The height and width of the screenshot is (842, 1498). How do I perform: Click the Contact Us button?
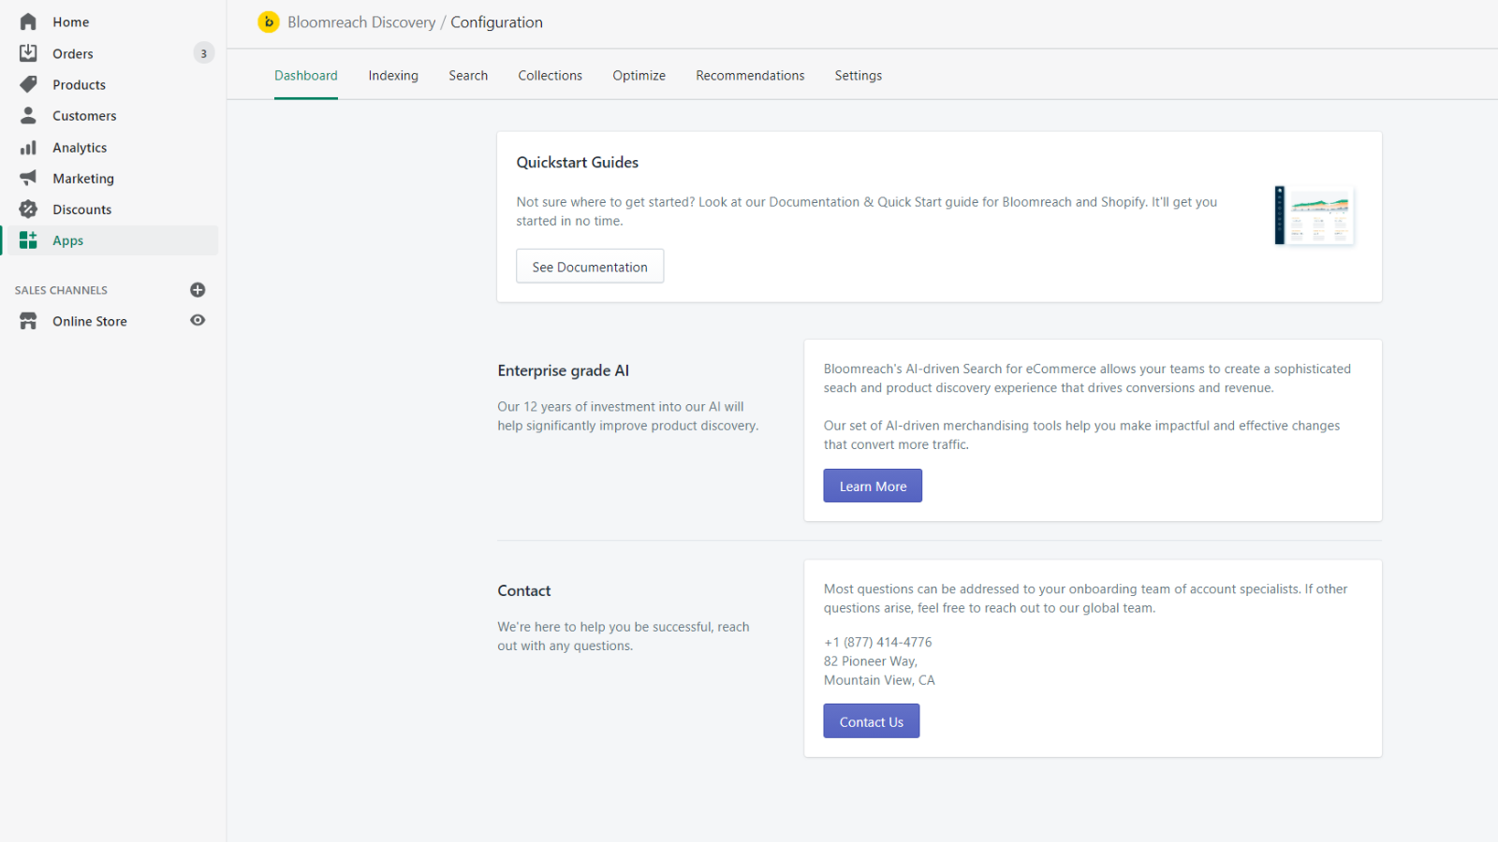click(x=872, y=721)
